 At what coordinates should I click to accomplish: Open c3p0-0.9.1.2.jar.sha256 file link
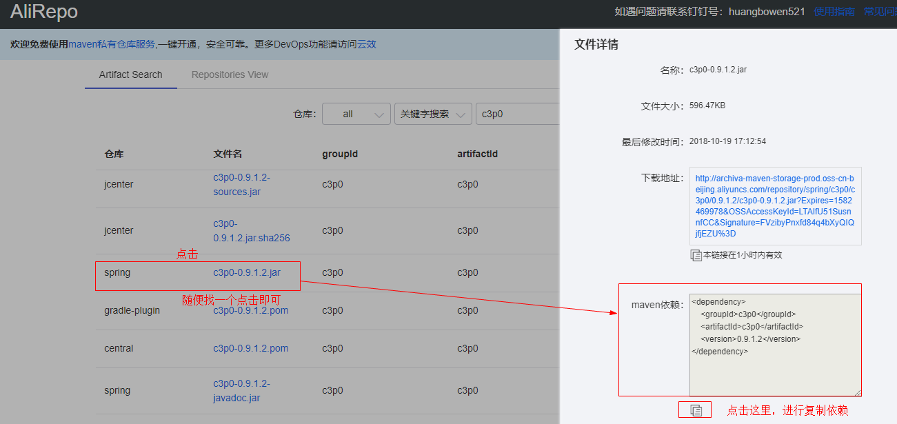coord(252,231)
